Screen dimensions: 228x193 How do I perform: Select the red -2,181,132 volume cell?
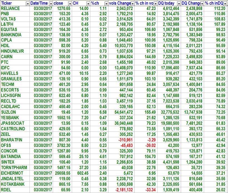pyautogui.click(x=121, y=190)
